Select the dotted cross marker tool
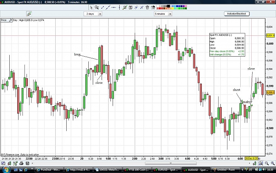Viewport: 276px width, 173px height. [x=142, y=8]
